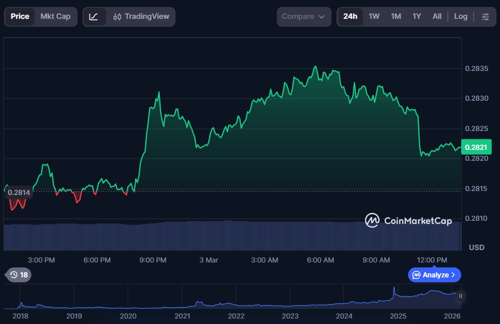Toggle Log scale on chart
The width and height of the screenshot is (500, 324).
point(461,16)
